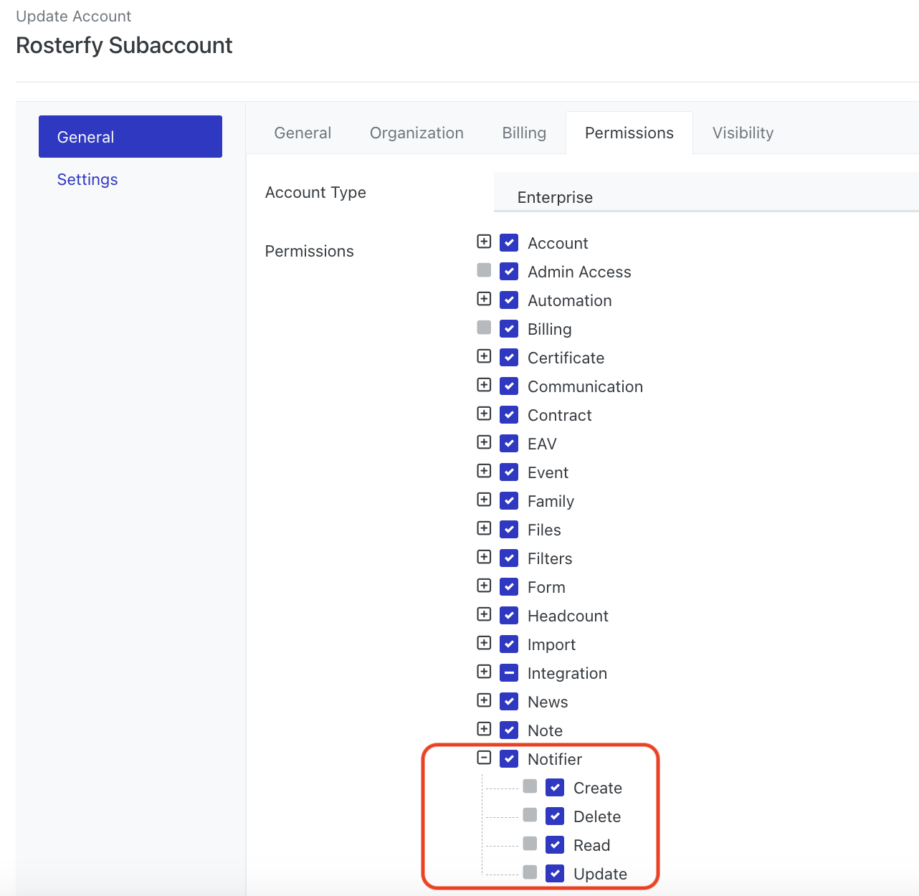Switch to the Organization tab
This screenshot has height=896, width=919.
416,133
